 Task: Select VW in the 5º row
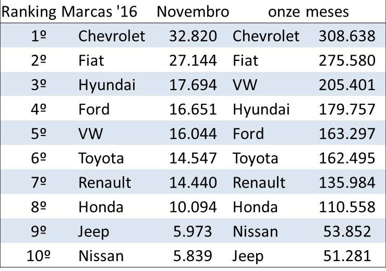91,134
